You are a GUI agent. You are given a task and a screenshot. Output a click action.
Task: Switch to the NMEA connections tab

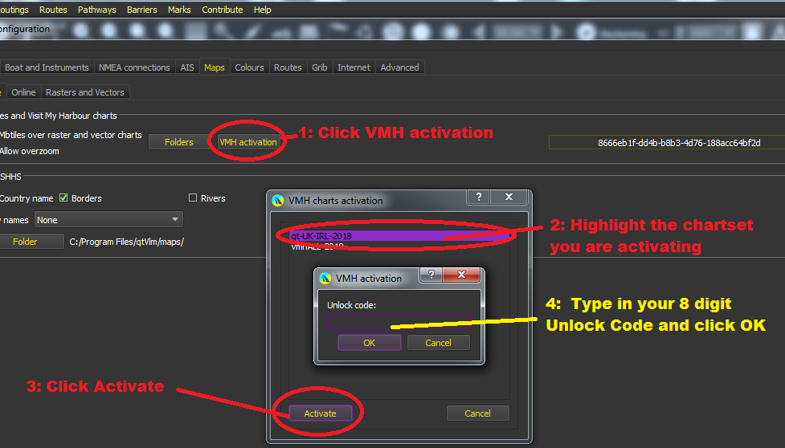135,67
